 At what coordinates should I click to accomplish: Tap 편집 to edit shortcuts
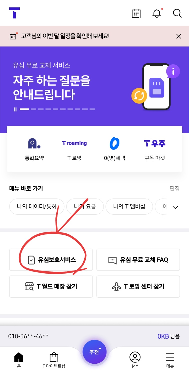[x=174, y=188]
